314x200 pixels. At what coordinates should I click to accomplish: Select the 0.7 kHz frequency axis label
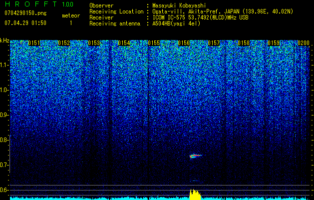[4, 165]
